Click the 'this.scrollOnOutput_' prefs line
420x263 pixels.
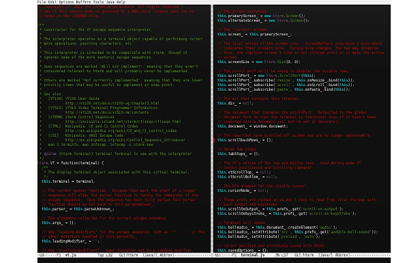[280, 209]
